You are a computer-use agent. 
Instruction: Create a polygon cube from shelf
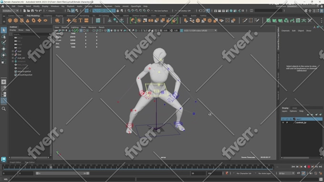click(x=16, y=20)
